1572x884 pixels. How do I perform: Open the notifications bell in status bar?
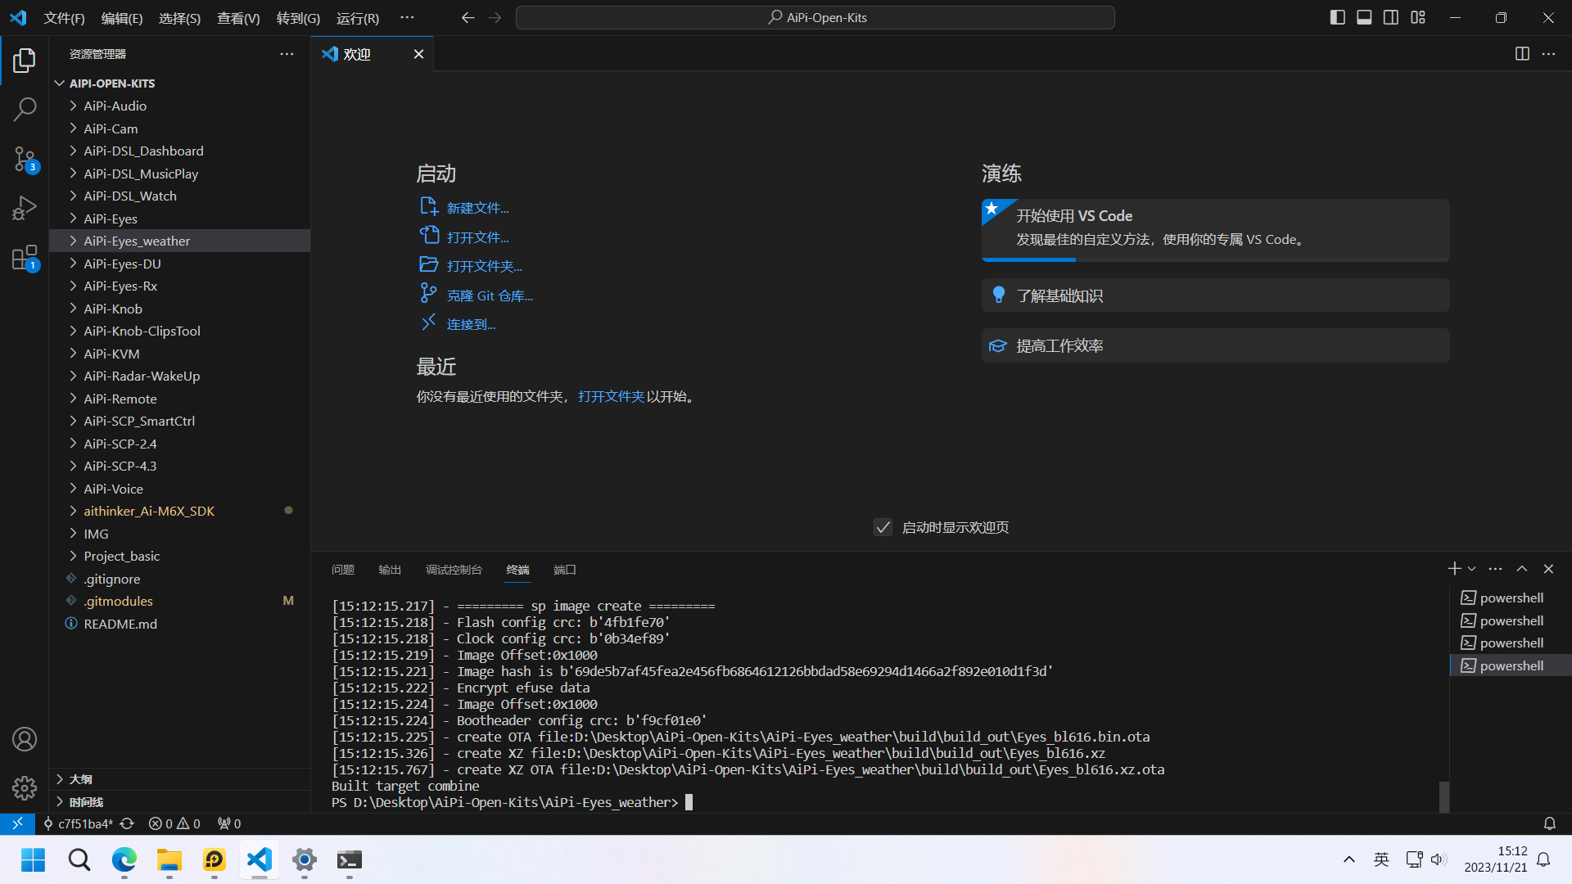coord(1549,823)
